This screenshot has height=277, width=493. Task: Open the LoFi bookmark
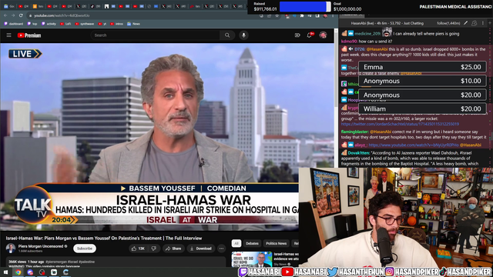[65, 24]
